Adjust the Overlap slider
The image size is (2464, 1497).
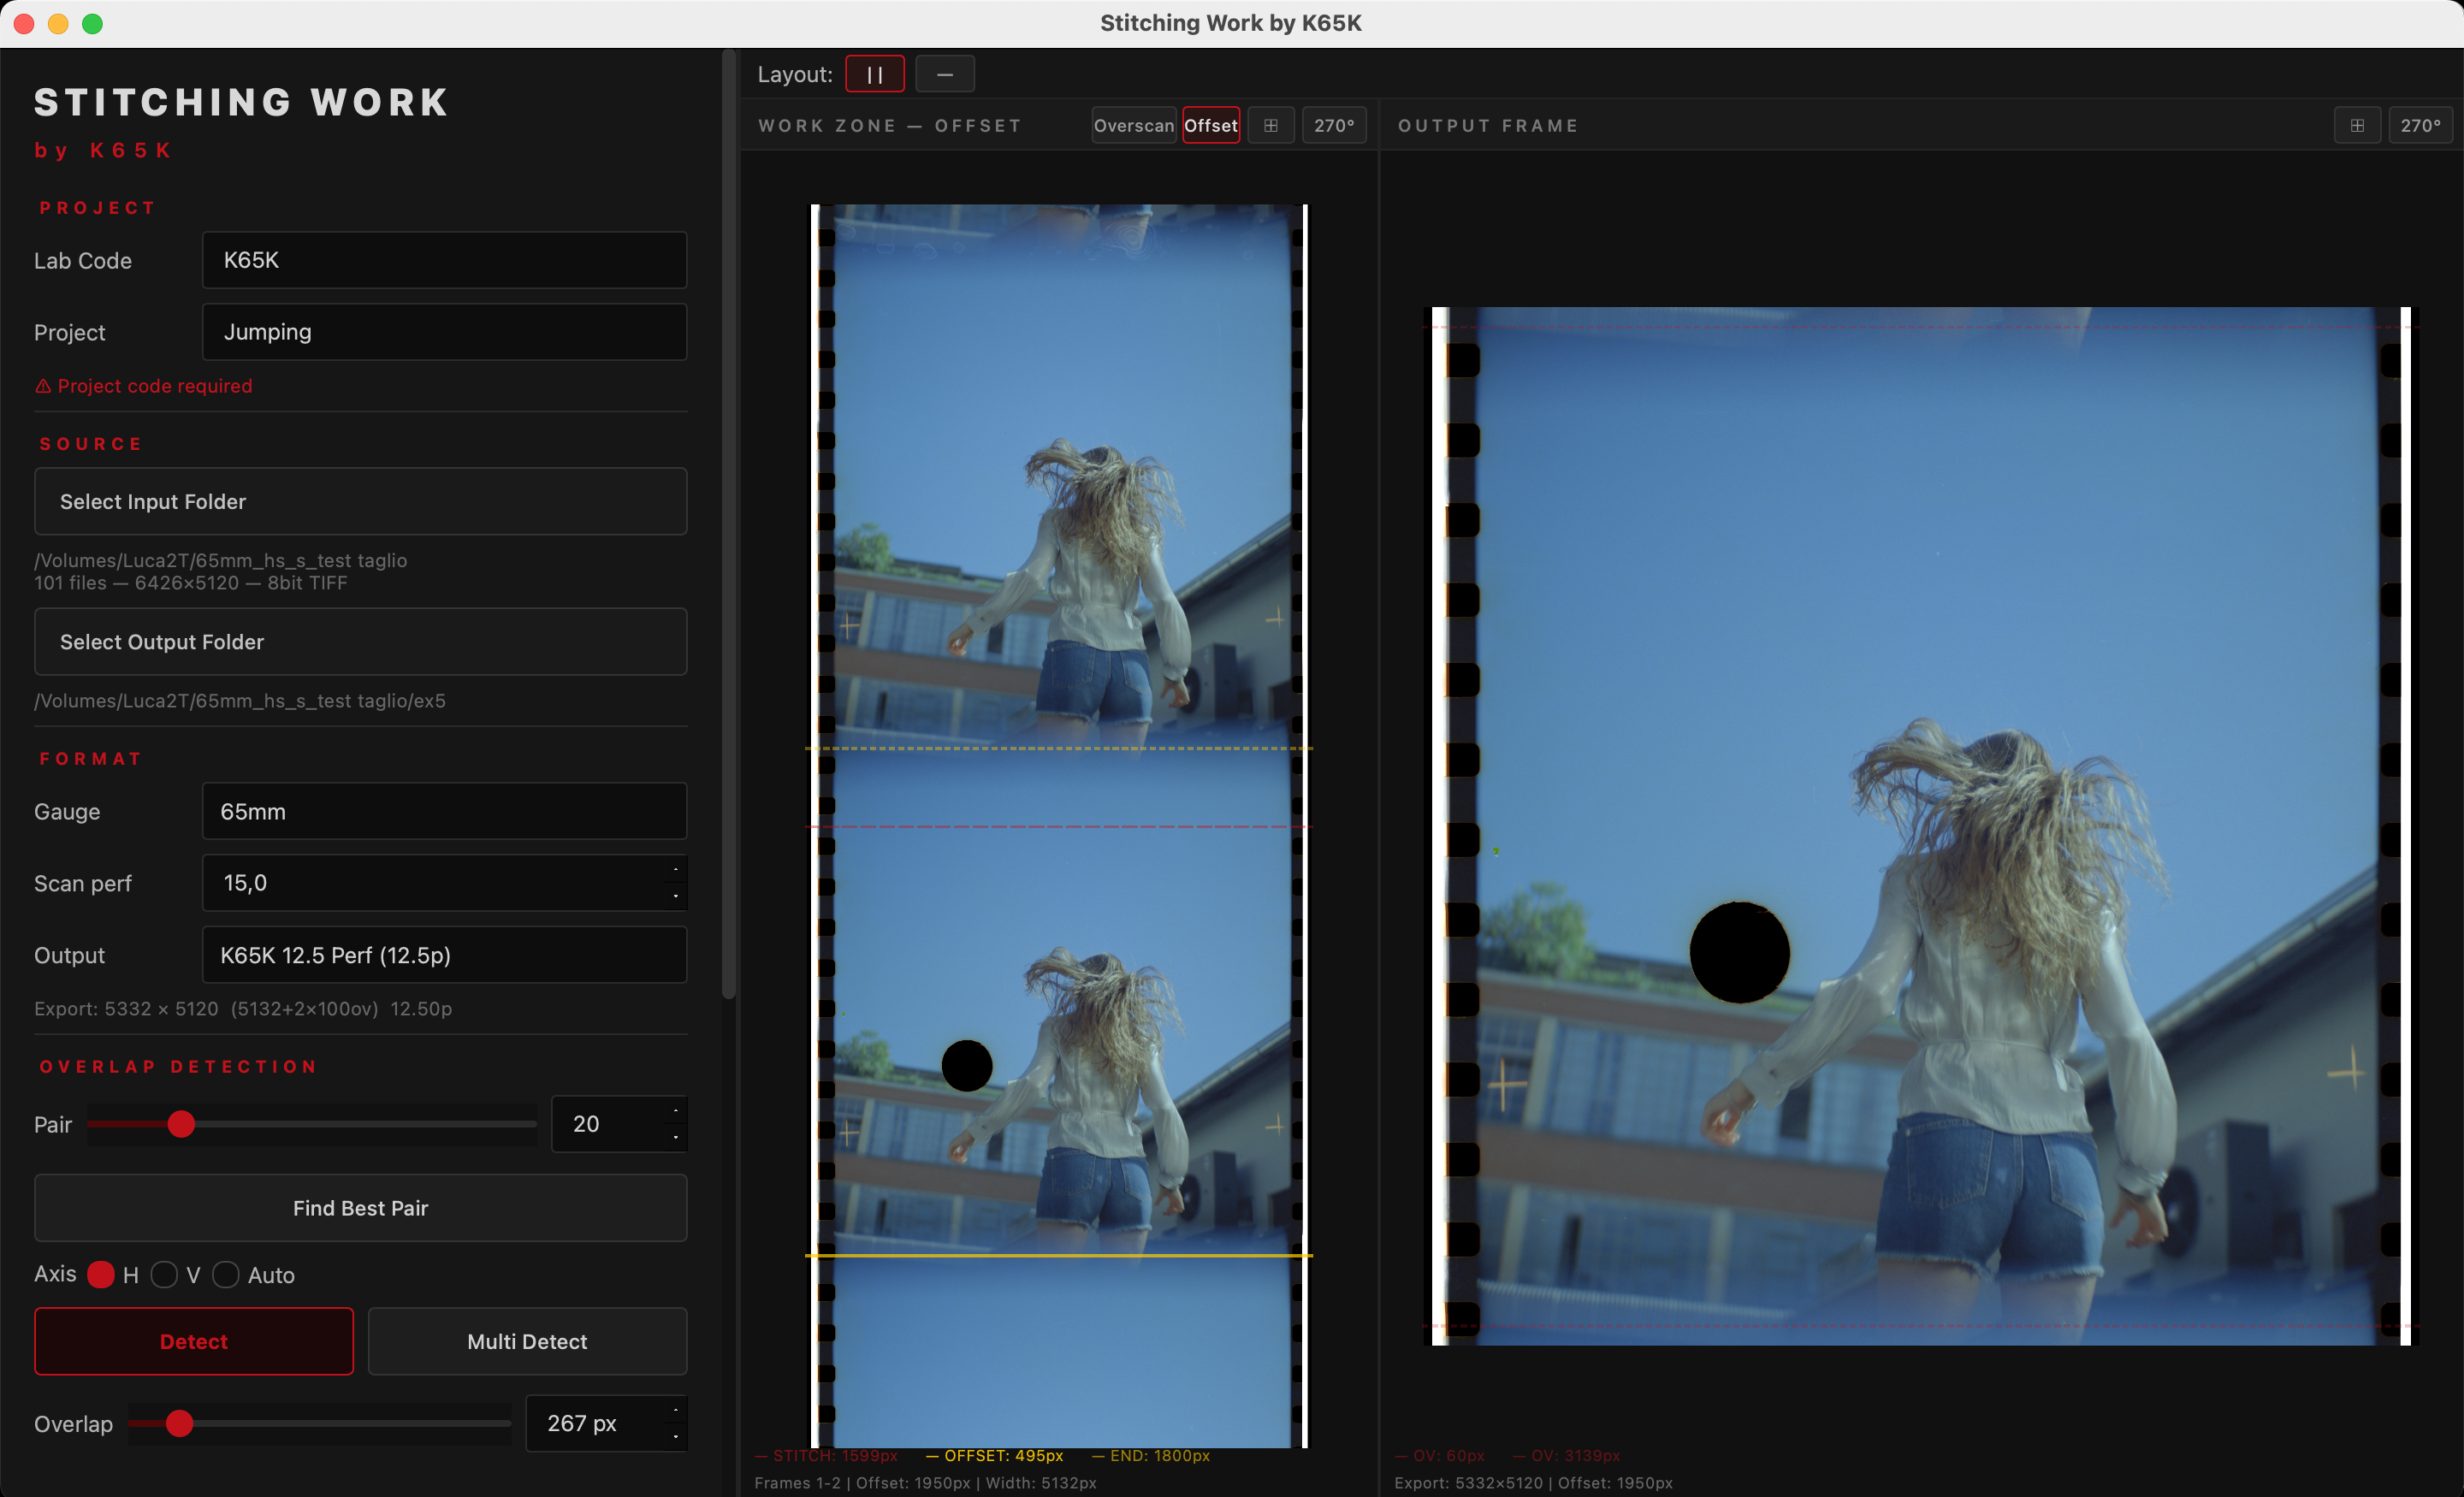pos(180,1424)
